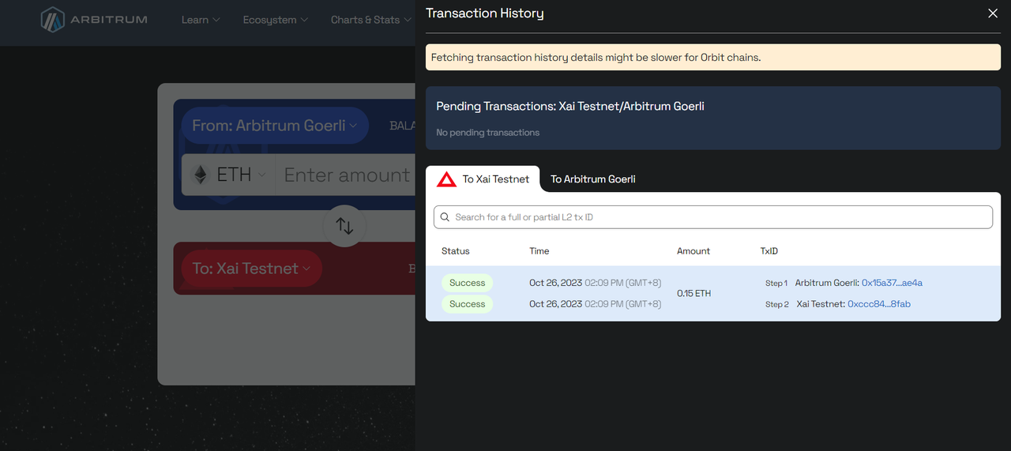The width and height of the screenshot is (1011, 451).
Task: Open the Charts & Stats menu
Action: pos(370,20)
